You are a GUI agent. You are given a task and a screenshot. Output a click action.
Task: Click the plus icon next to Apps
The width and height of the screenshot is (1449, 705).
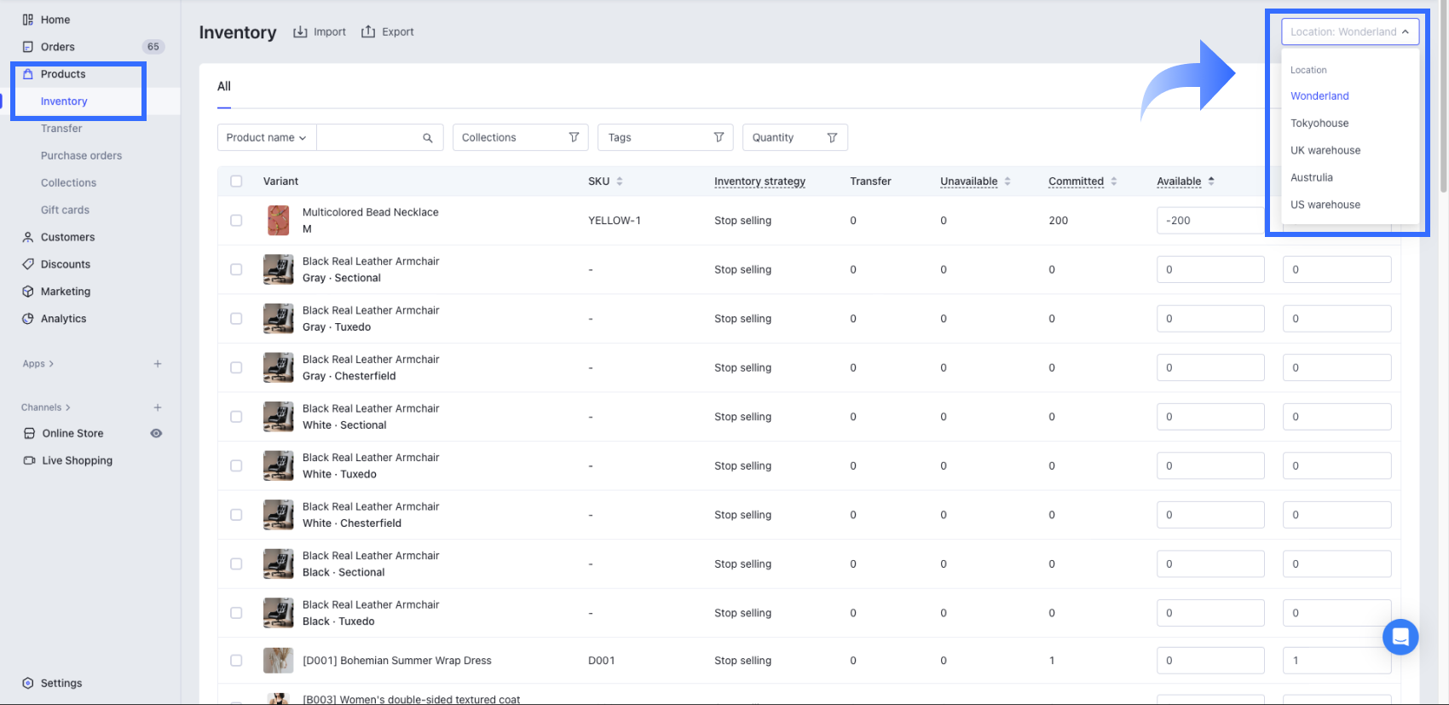pos(158,364)
